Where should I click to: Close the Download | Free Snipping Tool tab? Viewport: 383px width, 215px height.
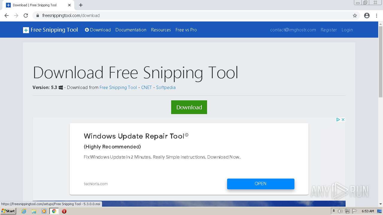(69, 5)
